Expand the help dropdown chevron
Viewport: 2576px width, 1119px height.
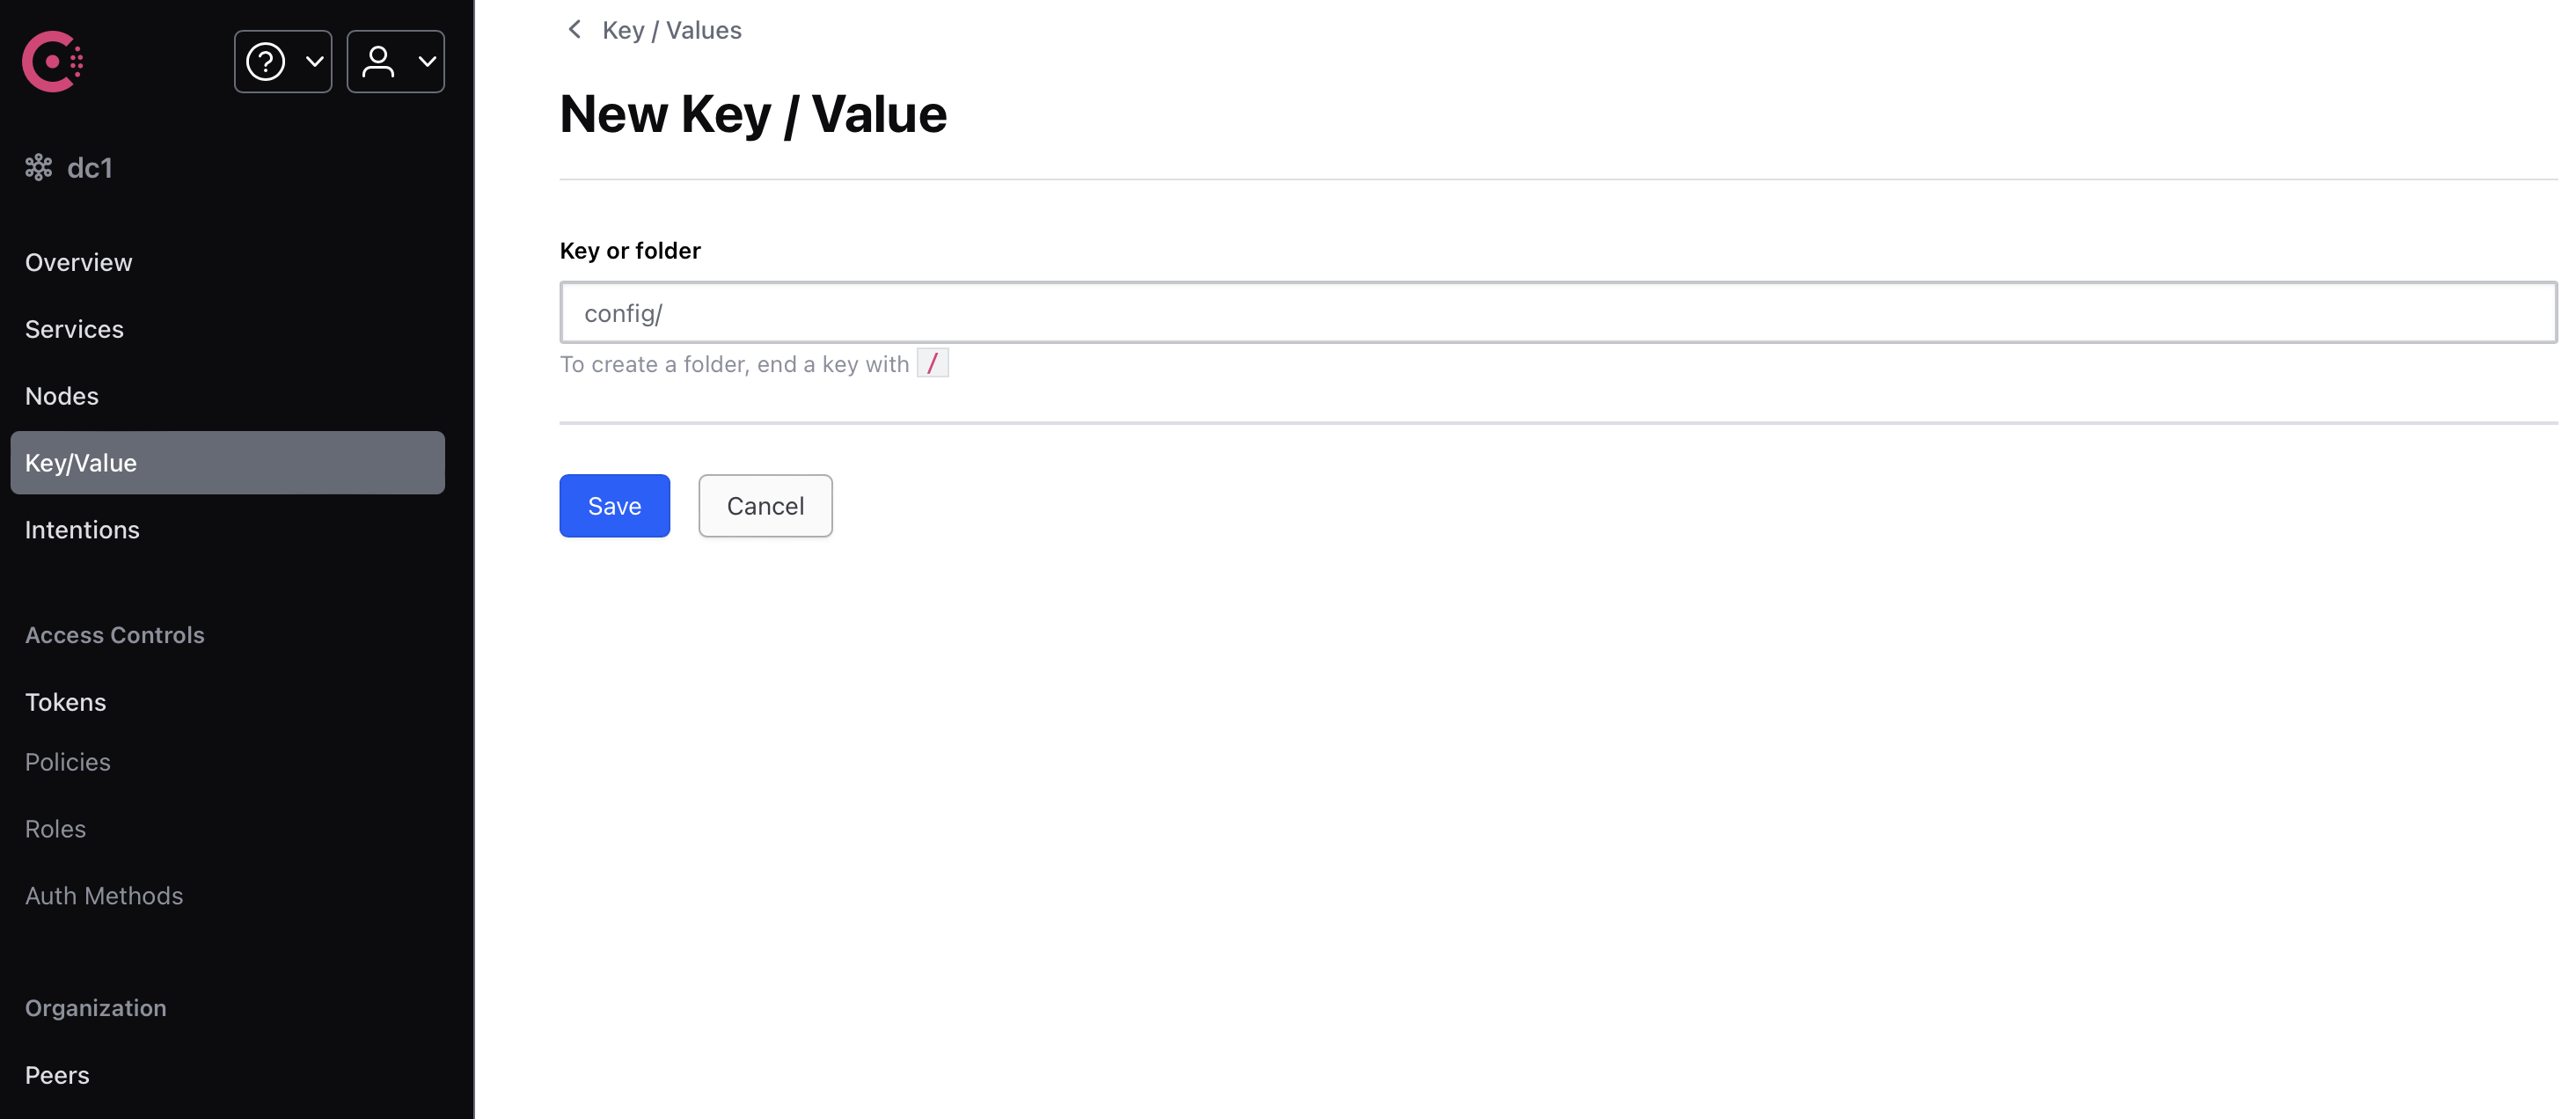click(x=314, y=62)
